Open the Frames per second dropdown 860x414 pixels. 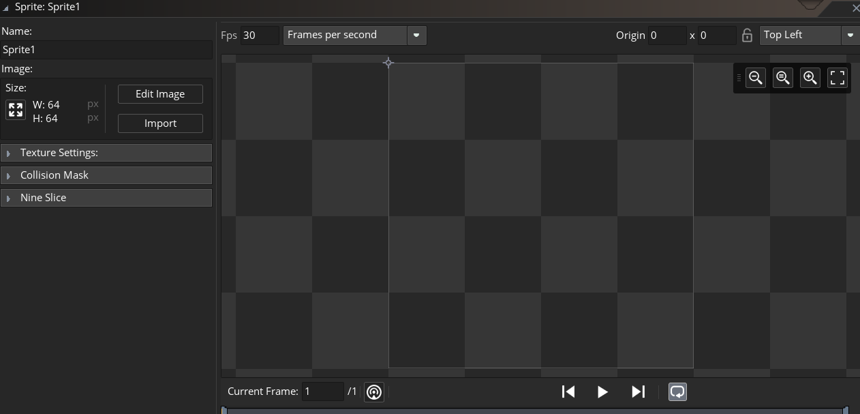355,35
